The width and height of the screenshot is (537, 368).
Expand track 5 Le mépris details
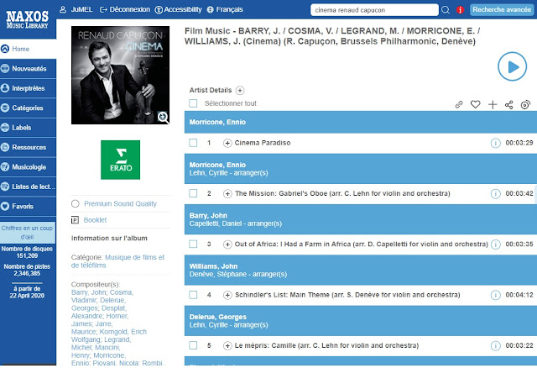pos(227,345)
